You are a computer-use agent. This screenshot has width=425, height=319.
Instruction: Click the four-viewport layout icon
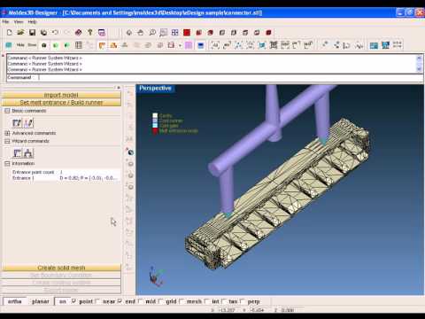175,33
